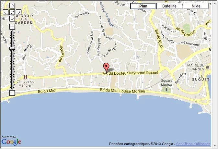218x149 pixels.
Task: Pan the map left with arrow button
Action: [x=6, y=12]
